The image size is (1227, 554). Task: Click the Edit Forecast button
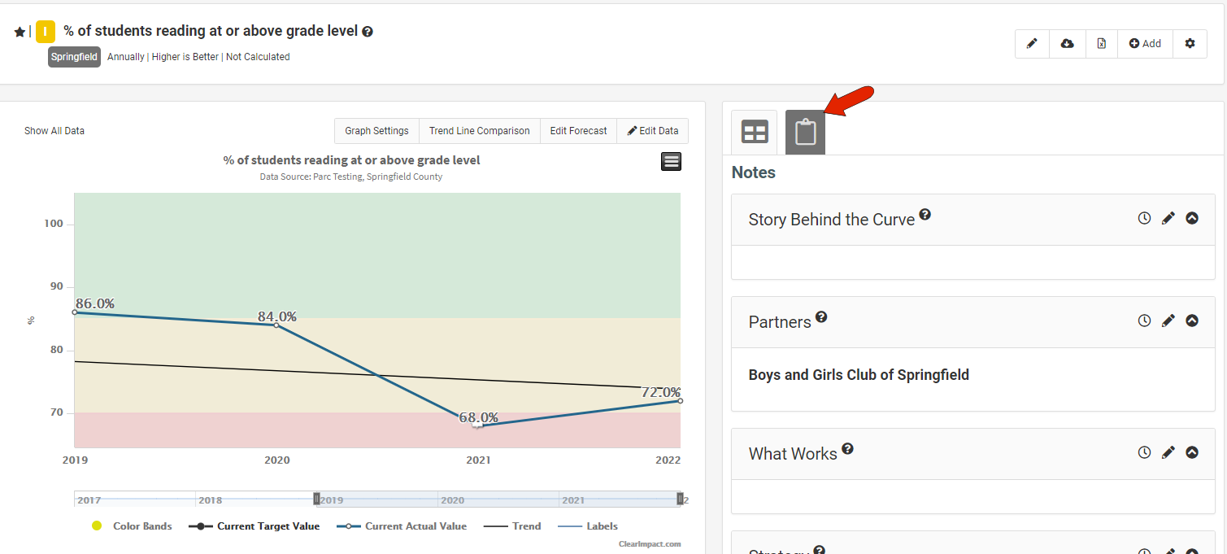(578, 131)
